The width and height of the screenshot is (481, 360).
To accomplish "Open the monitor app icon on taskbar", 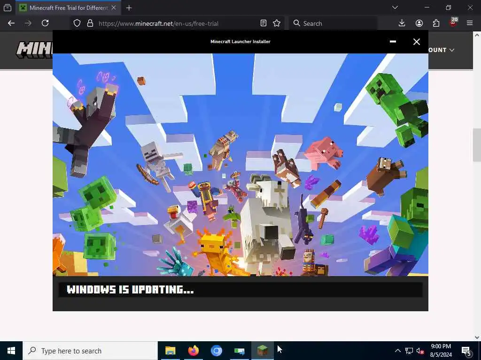I will (239, 351).
